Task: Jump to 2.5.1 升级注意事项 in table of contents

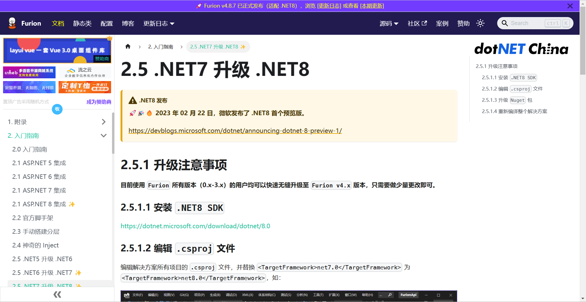Action: (x=497, y=66)
